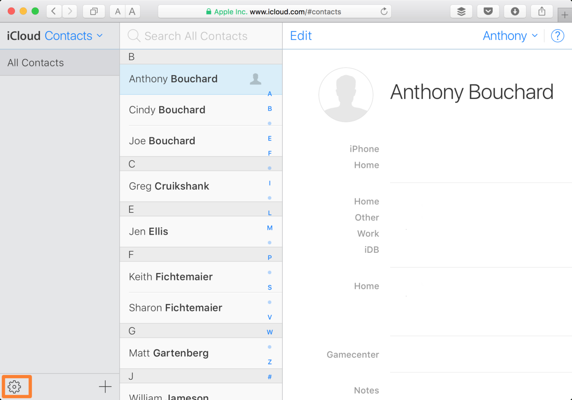
Task: Open the Safari share sheet icon
Action: pyautogui.click(x=541, y=11)
